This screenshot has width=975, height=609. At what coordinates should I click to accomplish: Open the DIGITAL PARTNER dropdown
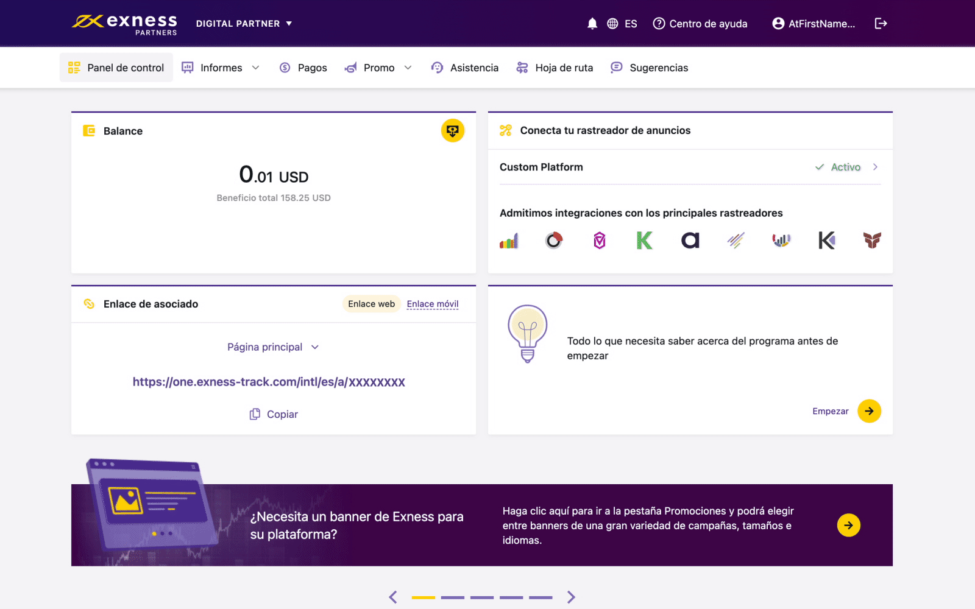coord(244,24)
